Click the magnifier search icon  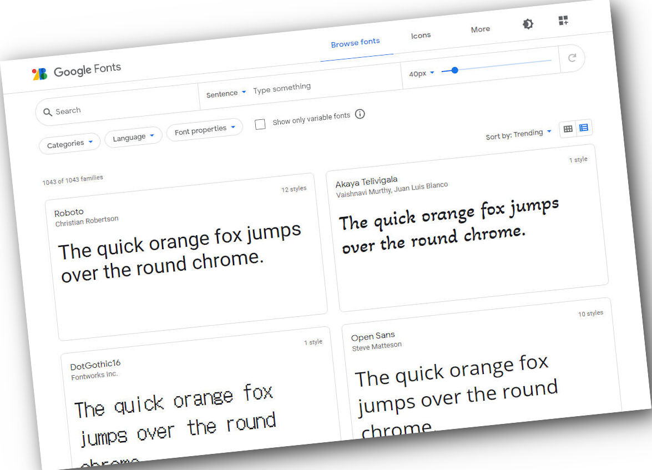(47, 112)
